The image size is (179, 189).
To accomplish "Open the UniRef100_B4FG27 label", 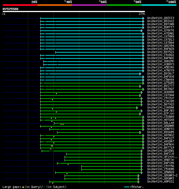I will [x=161, y=138].
